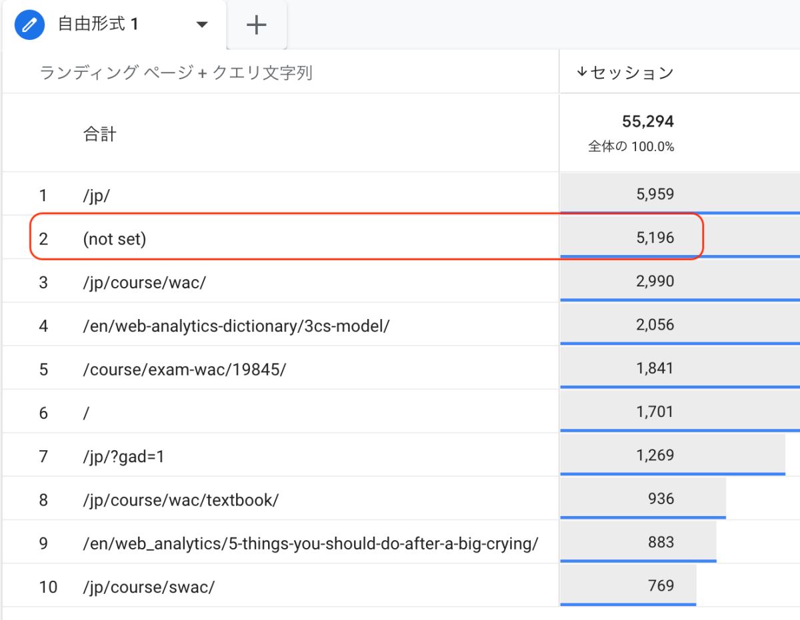Click the 全体の 100.0% percentage text

click(631, 147)
